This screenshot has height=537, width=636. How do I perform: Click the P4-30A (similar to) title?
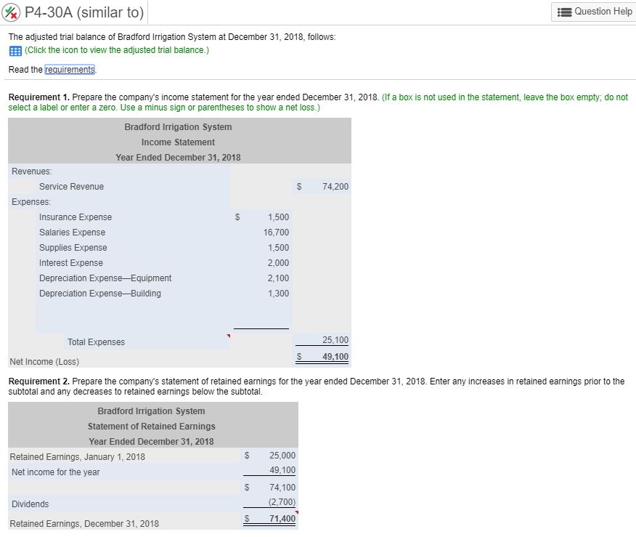pyautogui.click(x=84, y=12)
